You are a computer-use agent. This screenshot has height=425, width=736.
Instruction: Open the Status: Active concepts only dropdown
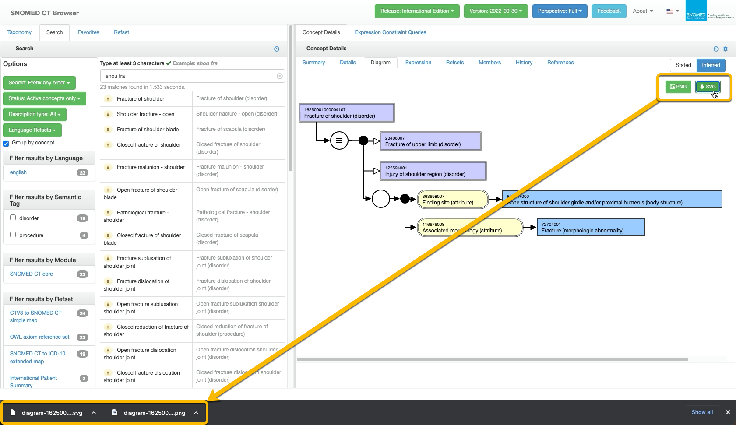point(44,98)
